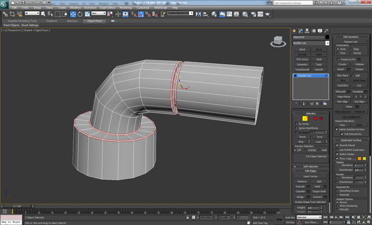Click the Percent Snap toggle icon

click(148, 14)
